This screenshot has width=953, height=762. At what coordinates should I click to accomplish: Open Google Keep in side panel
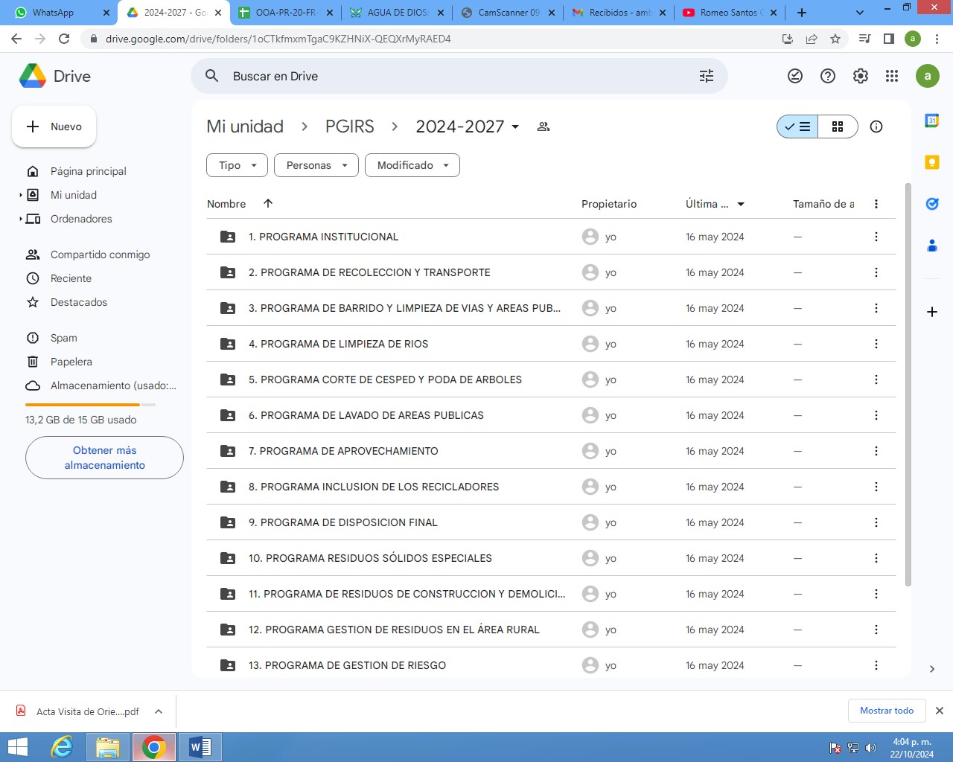tap(931, 162)
